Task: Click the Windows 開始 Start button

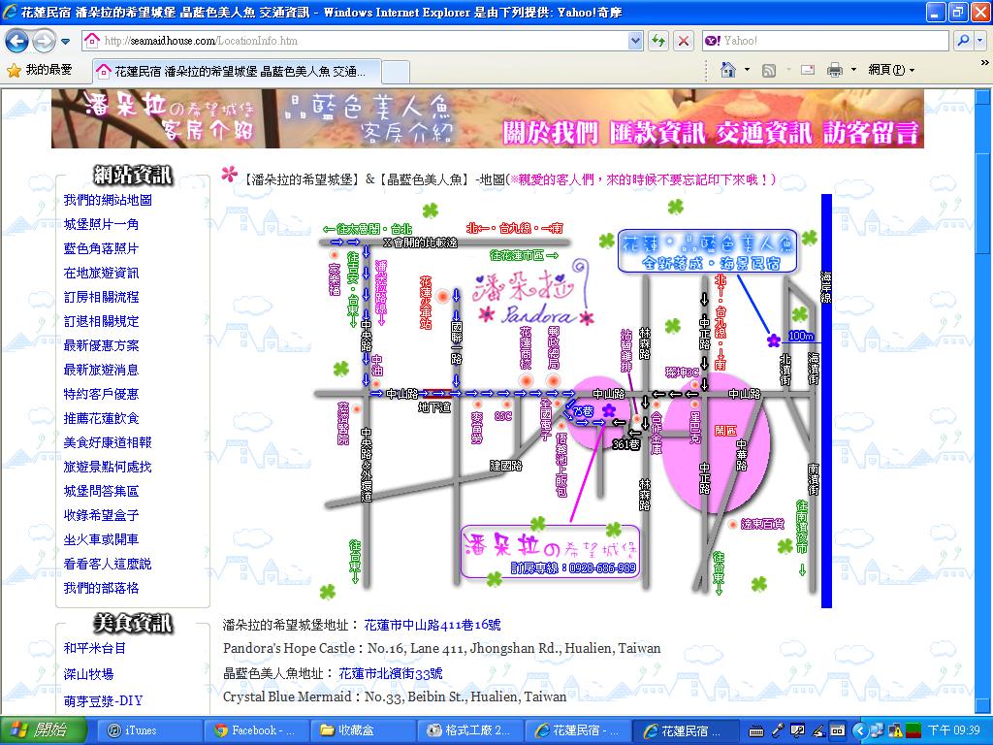Action: coord(35,730)
